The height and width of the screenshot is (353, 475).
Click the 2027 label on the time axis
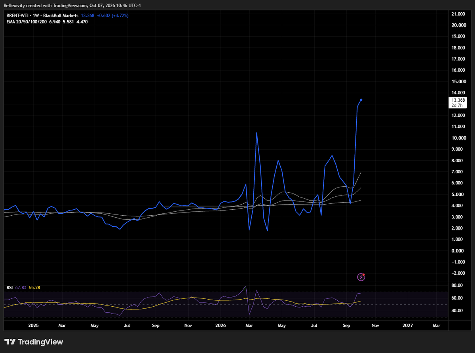[407, 325]
